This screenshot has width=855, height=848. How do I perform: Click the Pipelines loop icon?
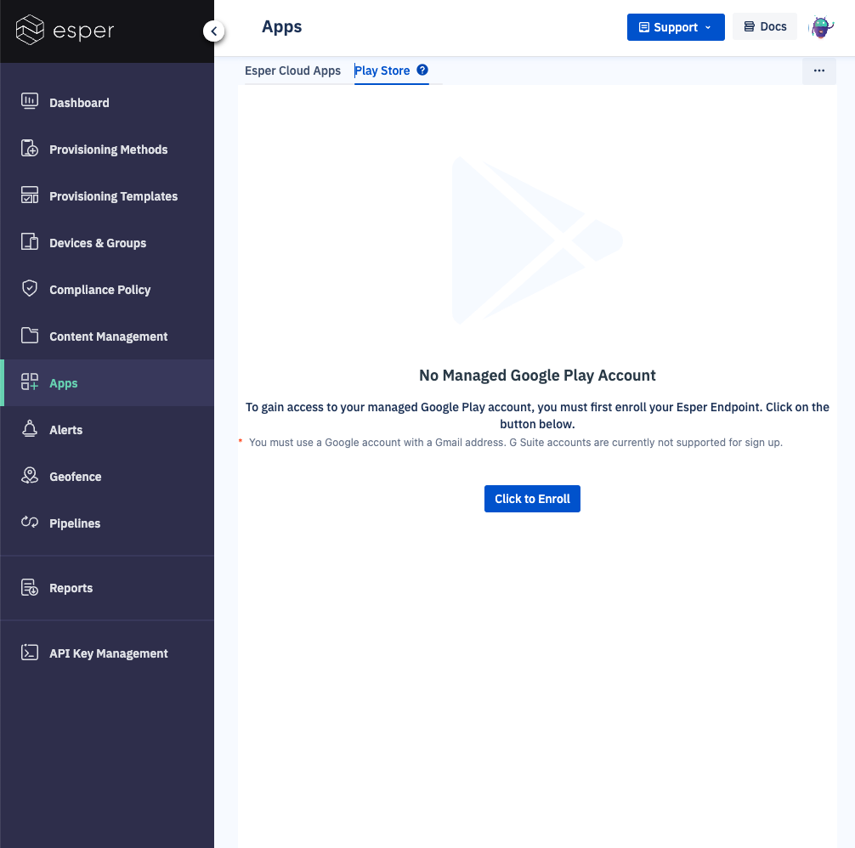point(30,522)
